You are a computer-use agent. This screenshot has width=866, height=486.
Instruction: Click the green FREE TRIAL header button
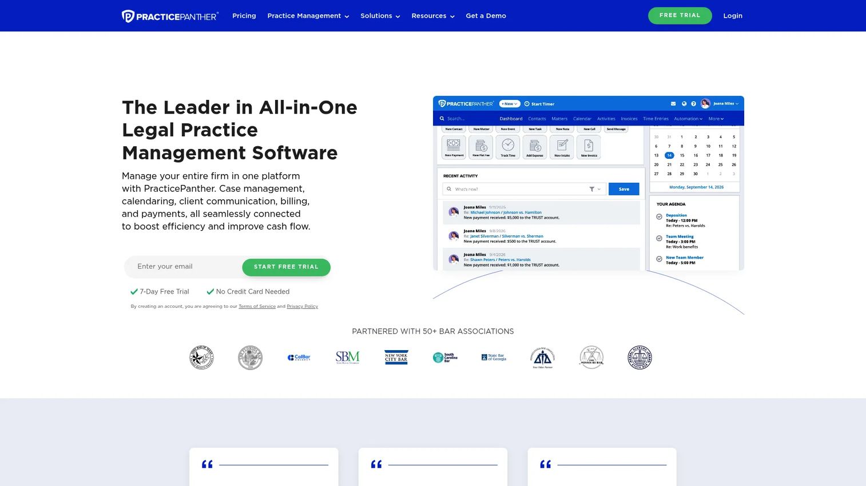pyautogui.click(x=680, y=15)
